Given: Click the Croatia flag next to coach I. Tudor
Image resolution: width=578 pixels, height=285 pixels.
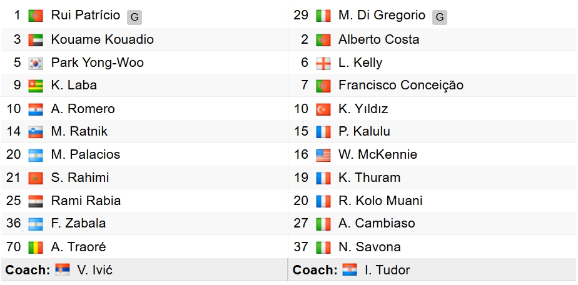Looking at the screenshot, I should [350, 269].
